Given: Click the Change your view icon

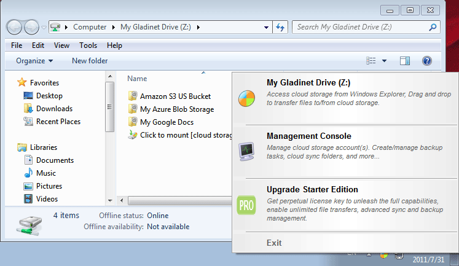Looking at the screenshot, I should point(371,61).
